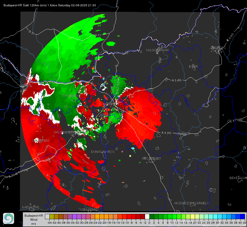Click the swirl logo icon beside the legend
This screenshot has height=227, width=247.
(x=9, y=218)
